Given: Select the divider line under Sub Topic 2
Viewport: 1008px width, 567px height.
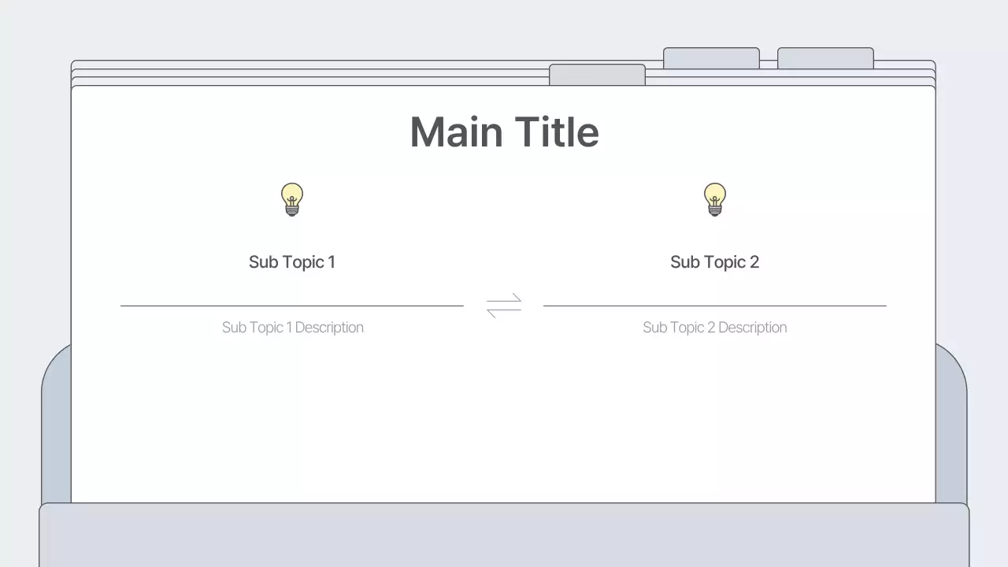Looking at the screenshot, I should point(714,306).
